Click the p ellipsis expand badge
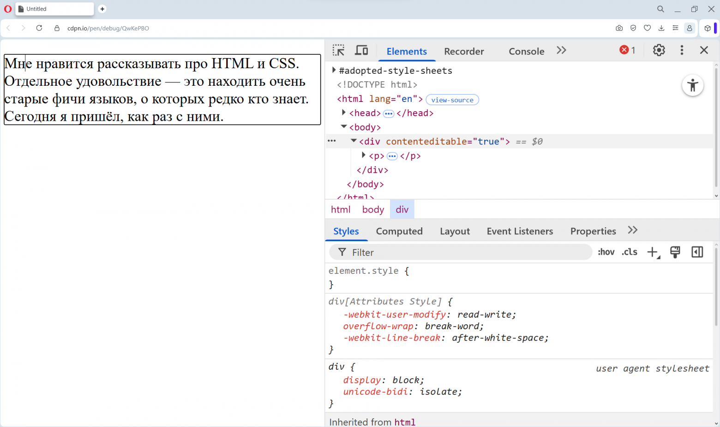 pos(392,156)
